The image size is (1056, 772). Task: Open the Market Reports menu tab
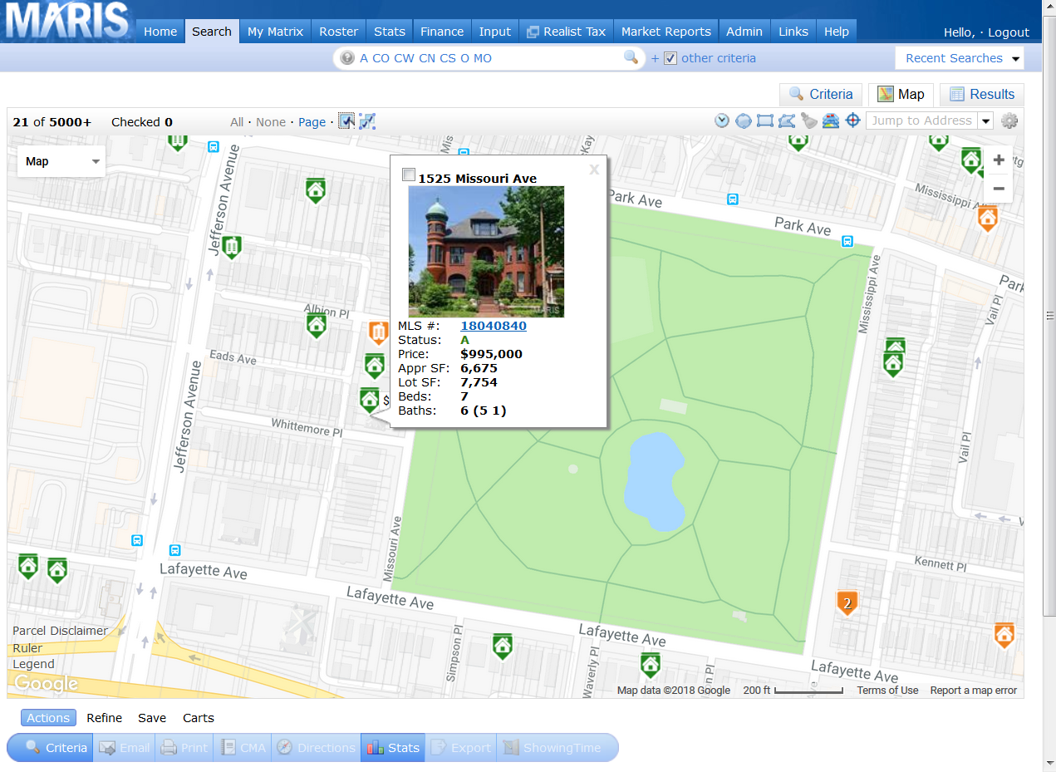click(x=666, y=32)
